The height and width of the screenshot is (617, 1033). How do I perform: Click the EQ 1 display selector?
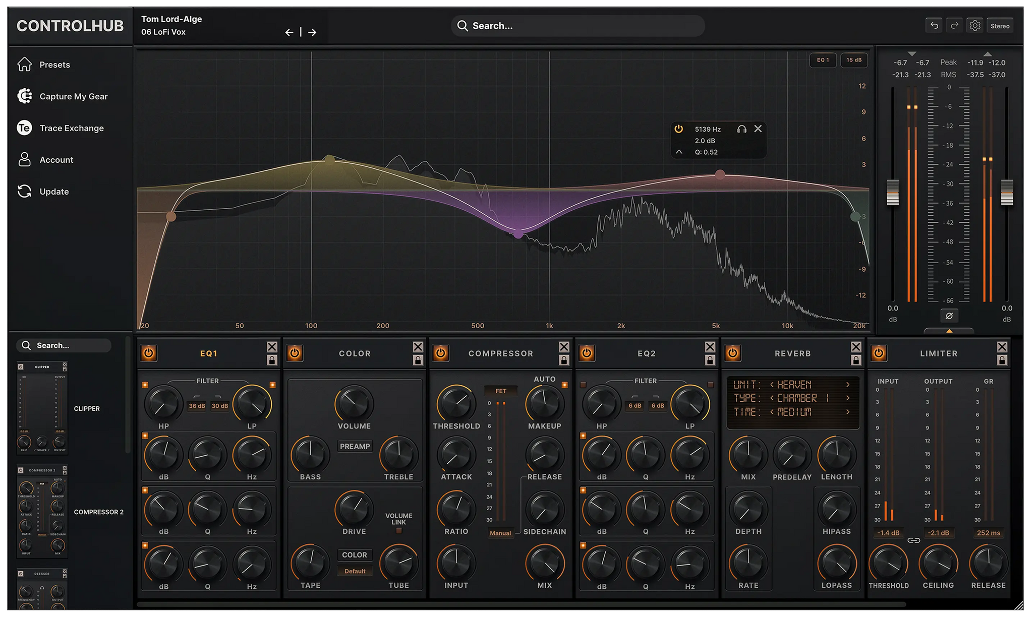coord(823,60)
